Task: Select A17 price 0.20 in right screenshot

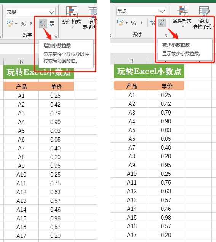Action: 166,235
